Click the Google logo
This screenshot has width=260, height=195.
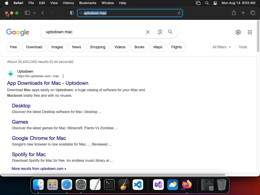click(18, 32)
